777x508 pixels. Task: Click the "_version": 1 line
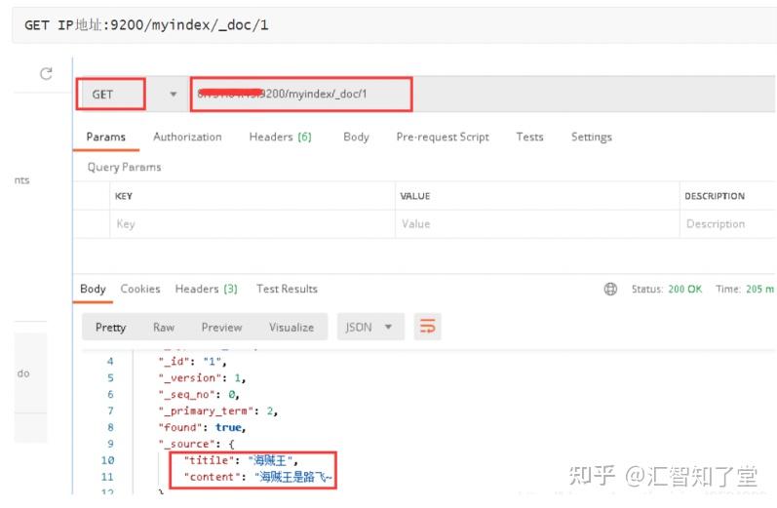(202, 378)
